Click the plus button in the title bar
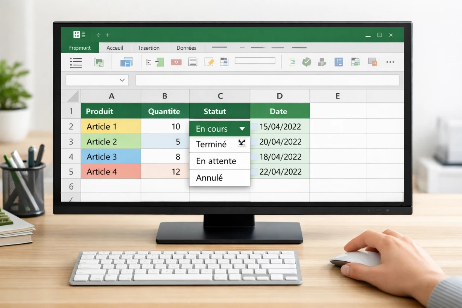462x308 pixels. [108, 35]
